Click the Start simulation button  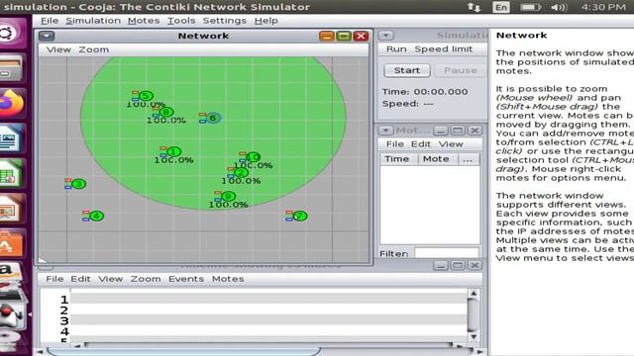(x=407, y=70)
